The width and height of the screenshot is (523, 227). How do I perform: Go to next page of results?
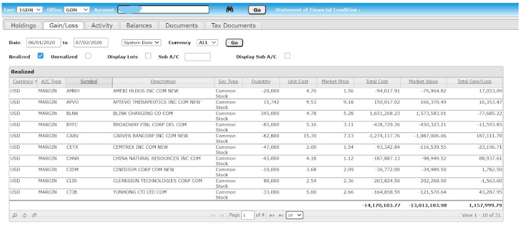272,215
